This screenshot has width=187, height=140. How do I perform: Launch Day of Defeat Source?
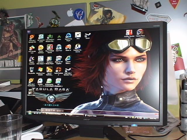(x=50, y=49)
